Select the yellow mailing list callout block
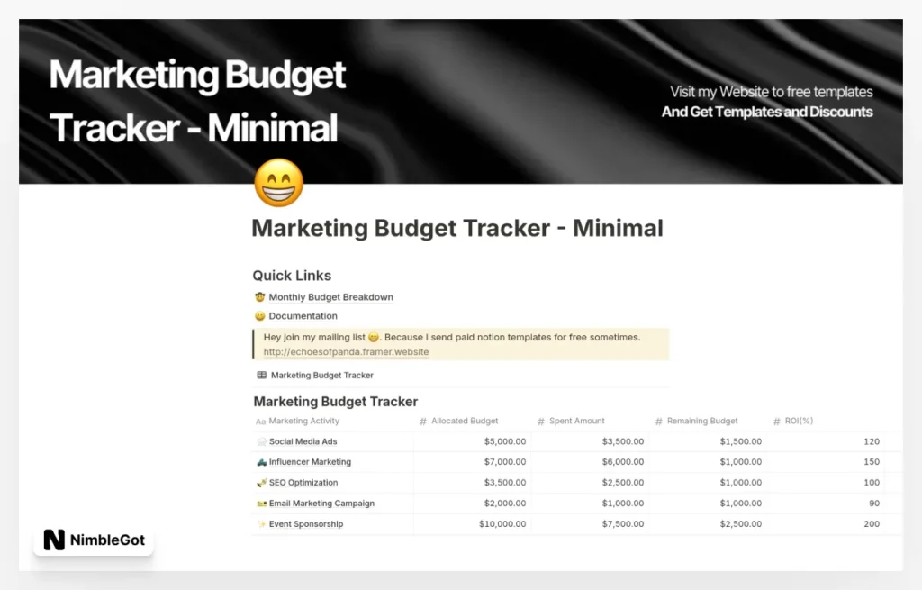 click(461, 344)
